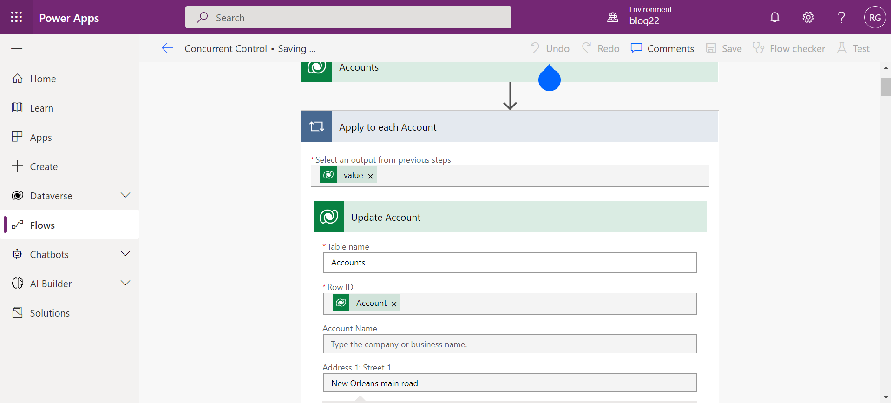Open the app launcher waffle icon

pos(16,17)
